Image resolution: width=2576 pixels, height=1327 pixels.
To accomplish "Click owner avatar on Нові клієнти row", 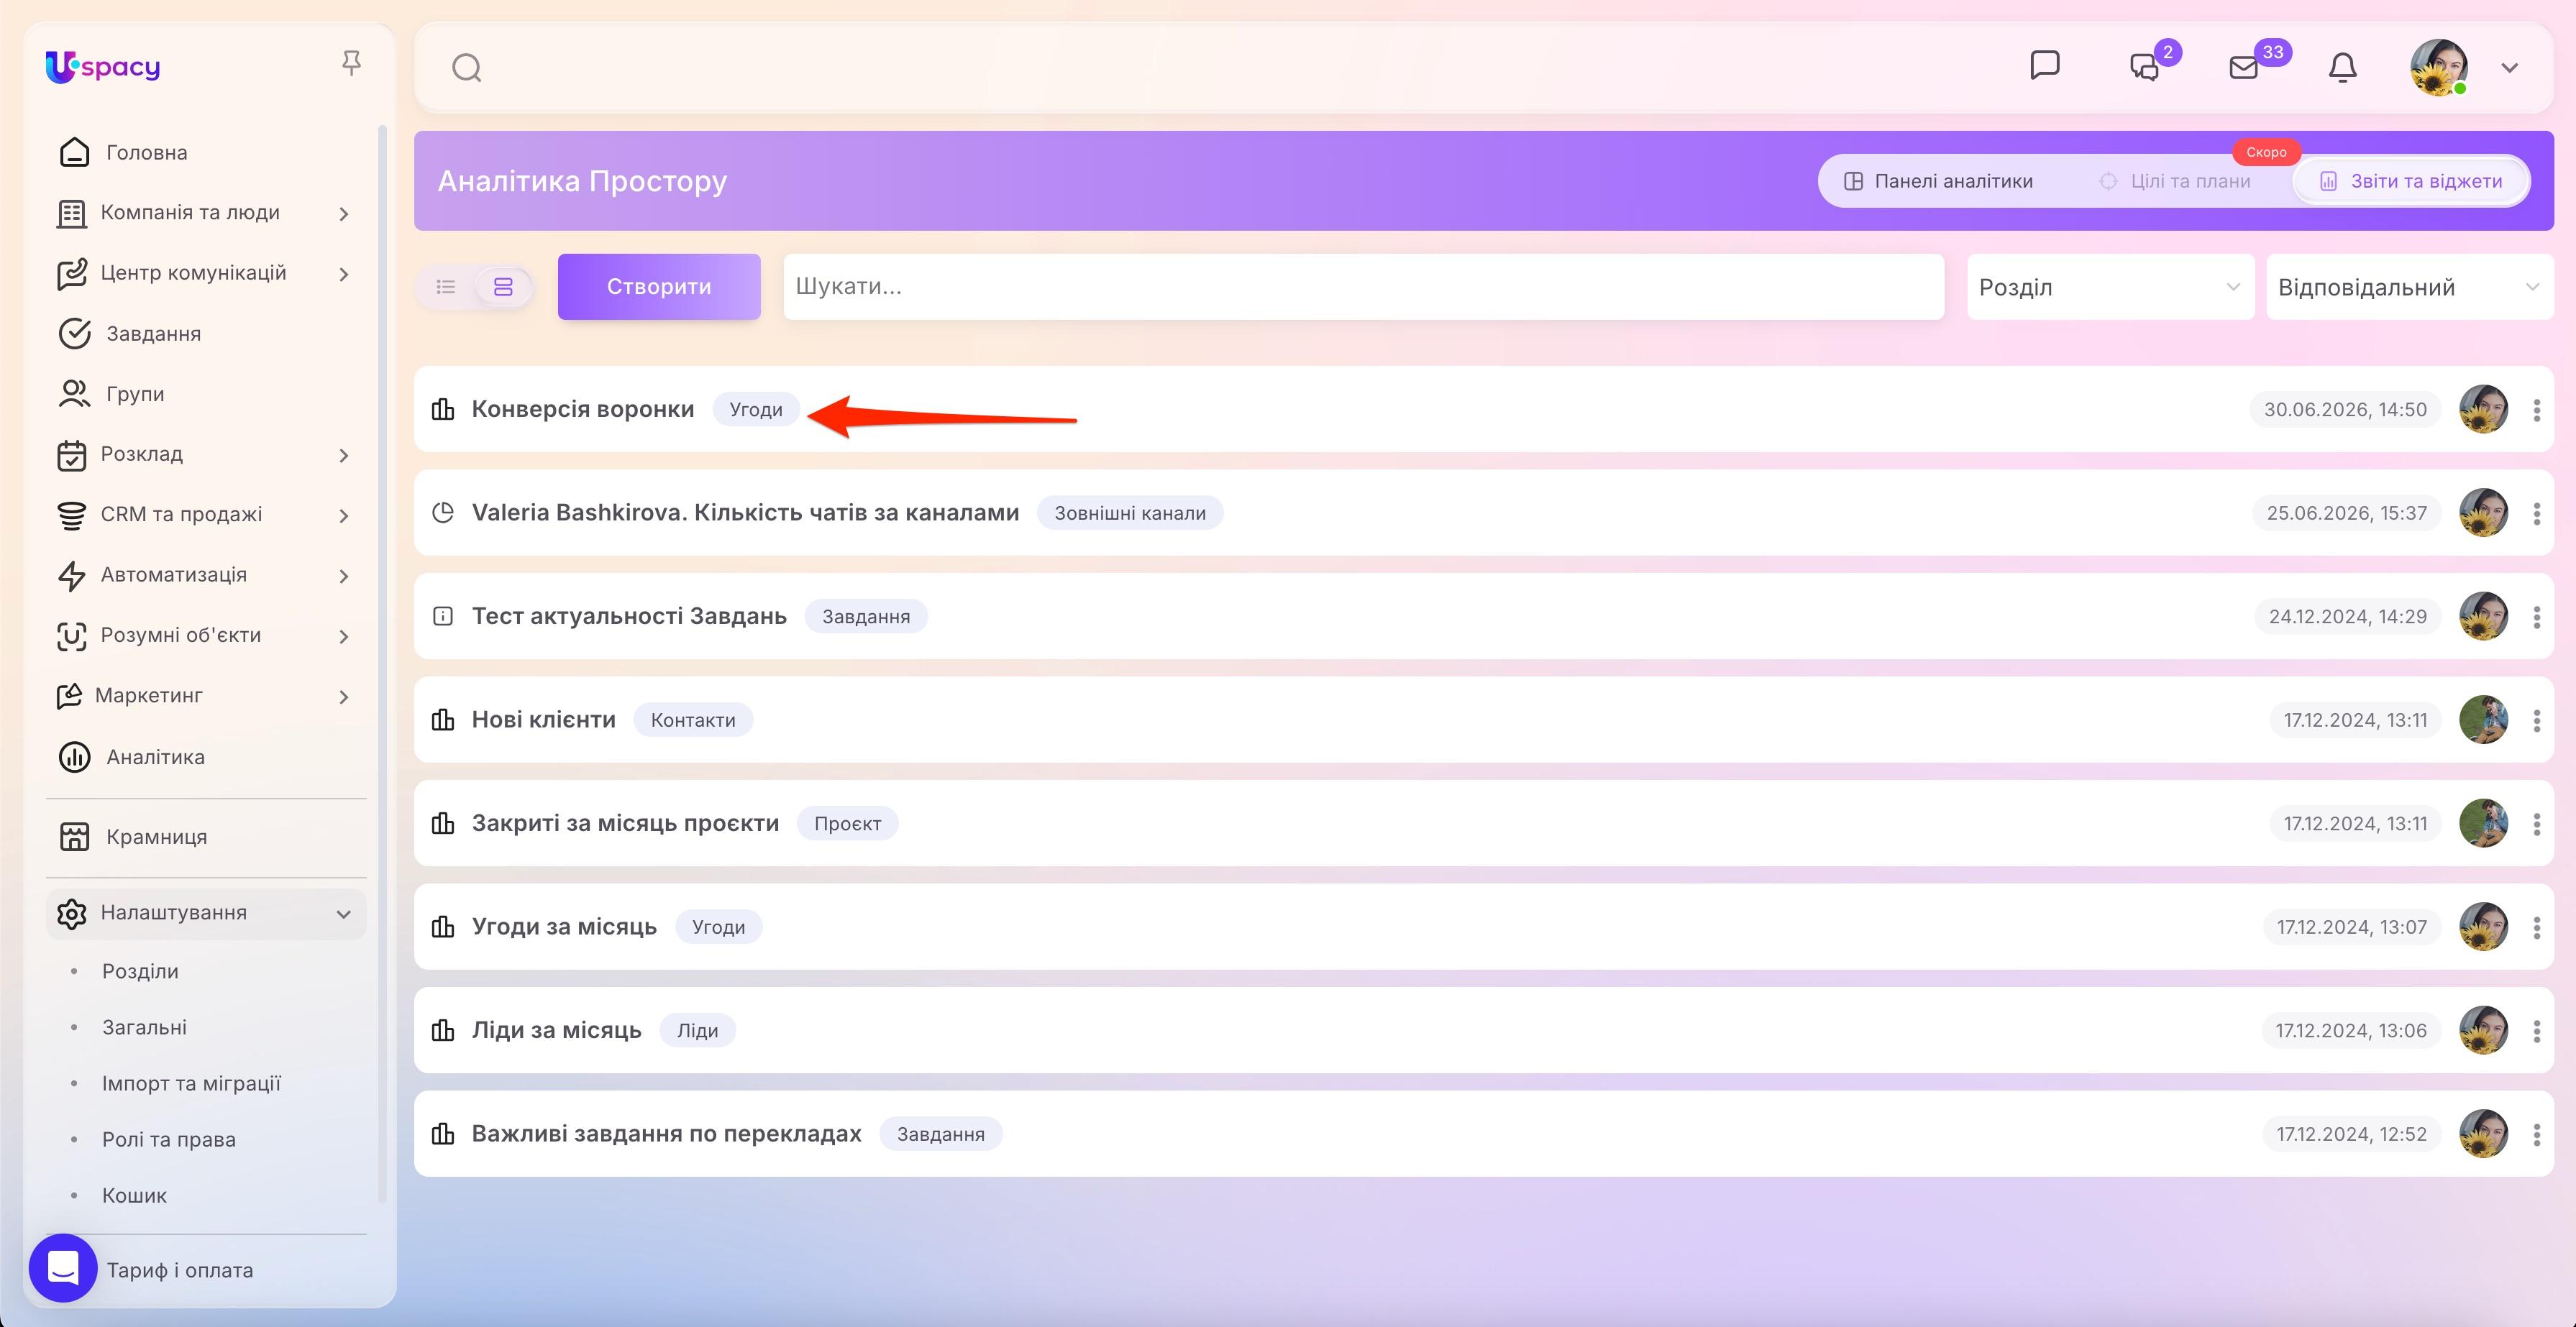I will click(x=2483, y=720).
